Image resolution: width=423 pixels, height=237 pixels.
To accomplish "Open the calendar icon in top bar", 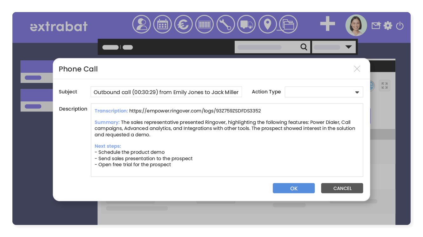I will pos(162,24).
